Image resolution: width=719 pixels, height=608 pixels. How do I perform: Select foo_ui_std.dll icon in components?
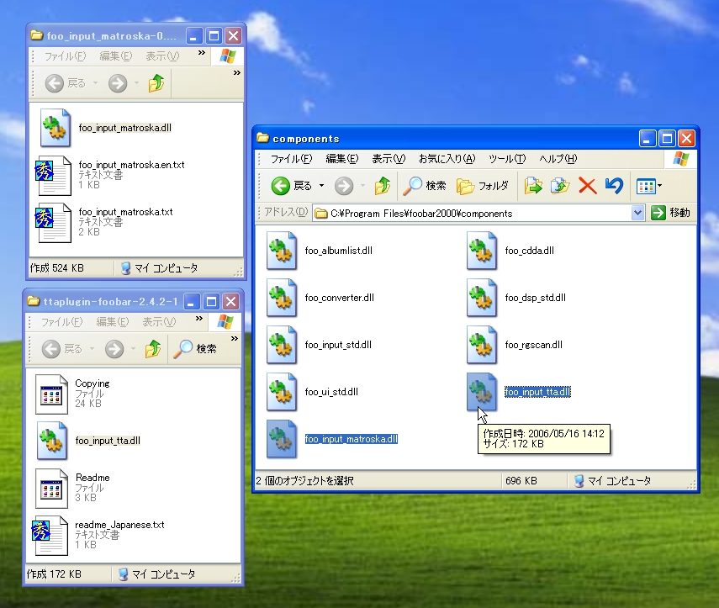[282, 393]
